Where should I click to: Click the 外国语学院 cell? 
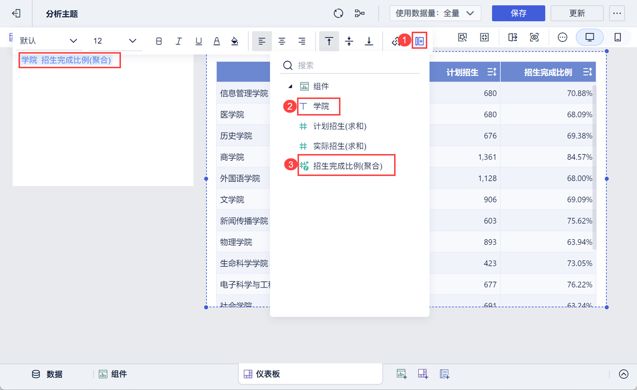coord(240,178)
